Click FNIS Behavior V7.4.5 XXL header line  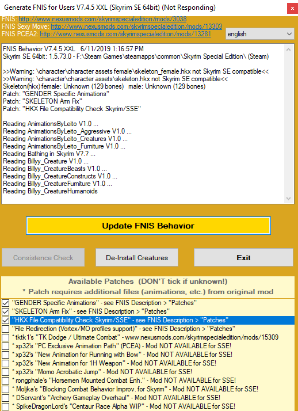[x=73, y=49]
